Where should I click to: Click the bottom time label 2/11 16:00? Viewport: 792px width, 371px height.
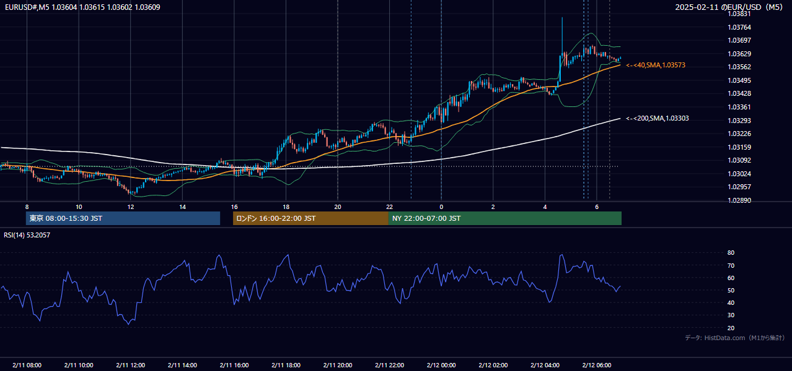point(234,365)
